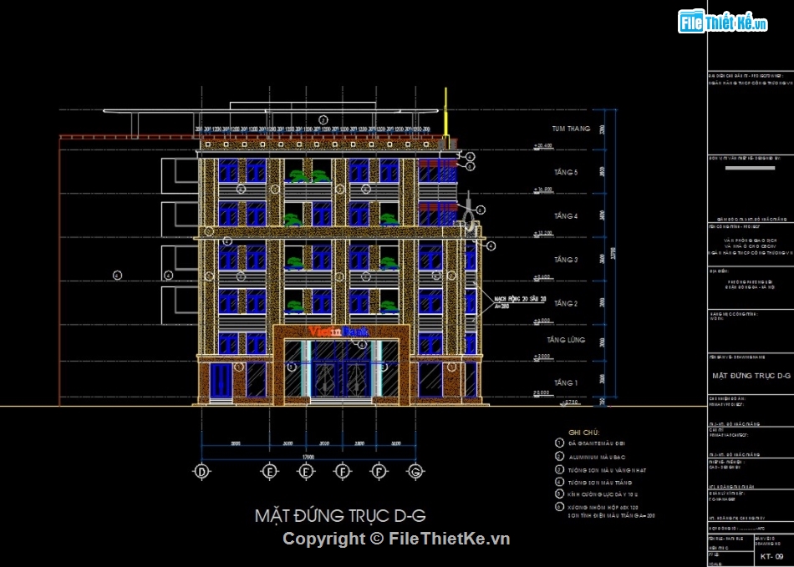Click the VietinBank sign above the entrance
This screenshot has width=794, height=567.
(x=340, y=332)
